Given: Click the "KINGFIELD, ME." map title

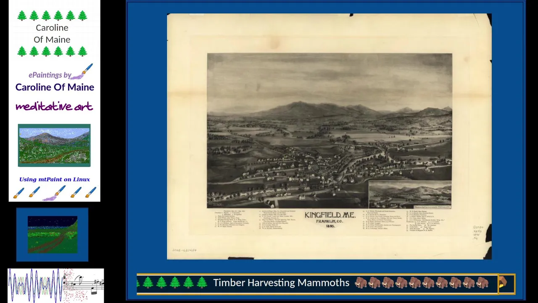Looking at the screenshot, I should 330,215.
